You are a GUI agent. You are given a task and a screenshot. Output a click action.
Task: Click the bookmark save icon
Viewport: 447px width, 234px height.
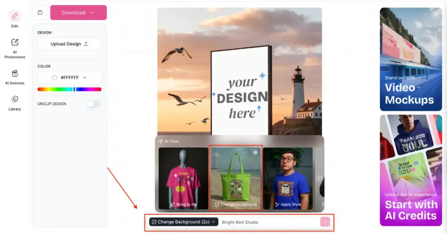(x=40, y=13)
